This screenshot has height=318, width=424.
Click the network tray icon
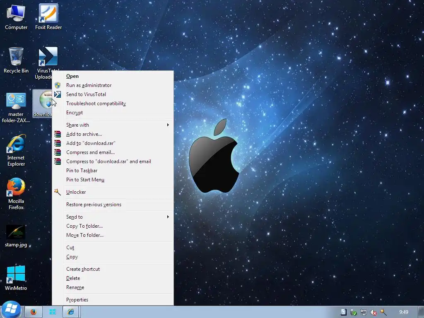[364, 312]
